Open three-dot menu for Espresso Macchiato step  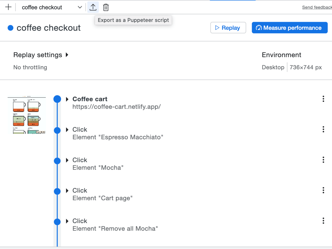(323, 129)
